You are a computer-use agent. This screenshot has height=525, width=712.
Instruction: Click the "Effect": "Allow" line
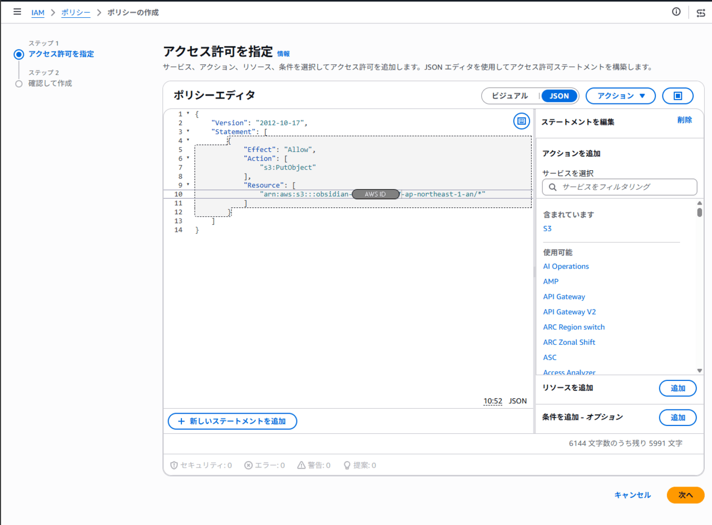tap(280, 150)
